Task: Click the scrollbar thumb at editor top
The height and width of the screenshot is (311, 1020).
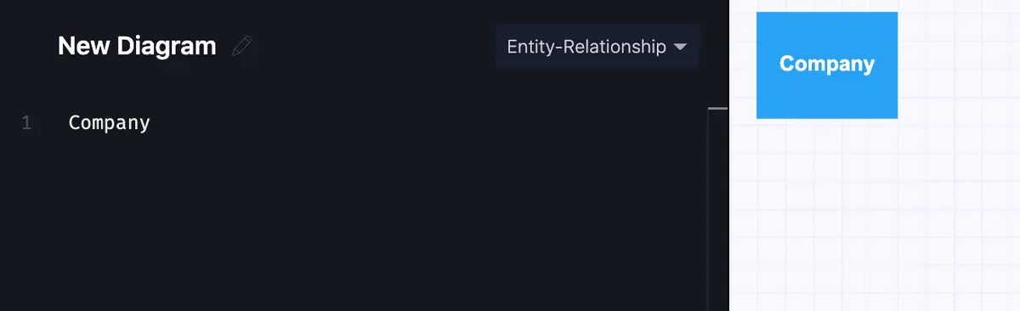Action: [718, 109]
